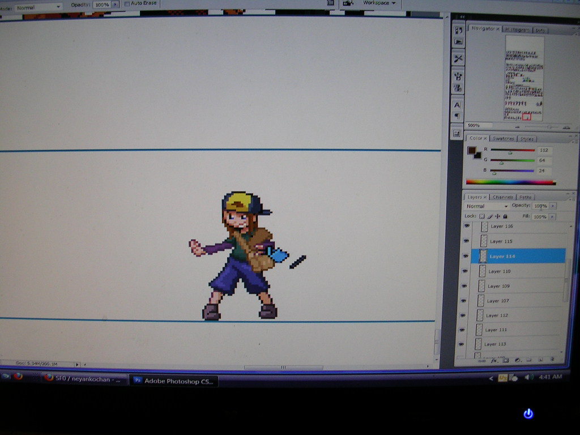The image size is (580, 435).
Task: Hide Layer 115 using its eye icon
Action: 466,241
